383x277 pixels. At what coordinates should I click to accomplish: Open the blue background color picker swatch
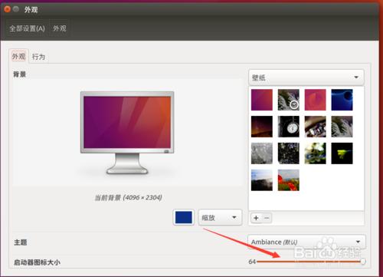coord(184,217)
